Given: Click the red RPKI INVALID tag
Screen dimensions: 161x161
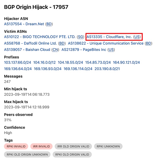Looking at the screenshot, I should 16,146.
